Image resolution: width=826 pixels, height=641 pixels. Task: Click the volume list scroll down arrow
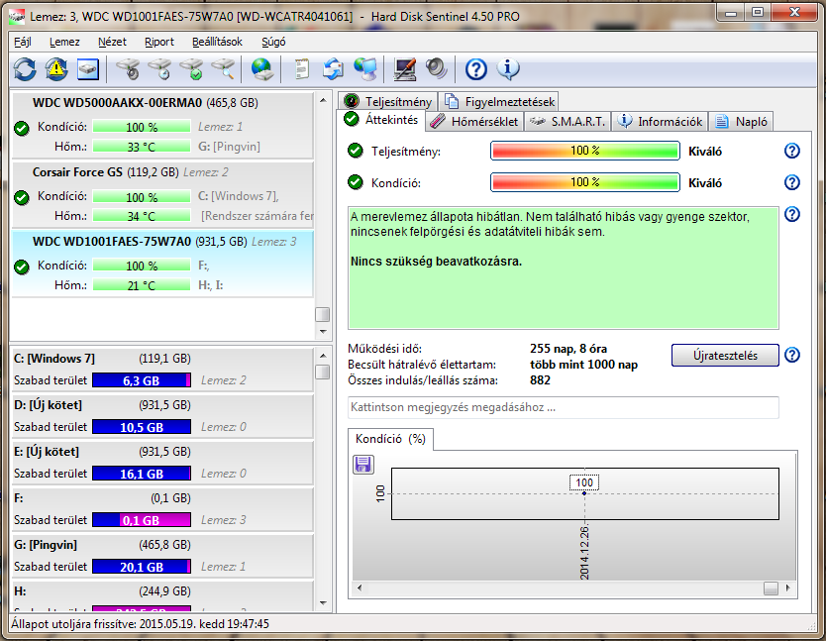point(323,602)
